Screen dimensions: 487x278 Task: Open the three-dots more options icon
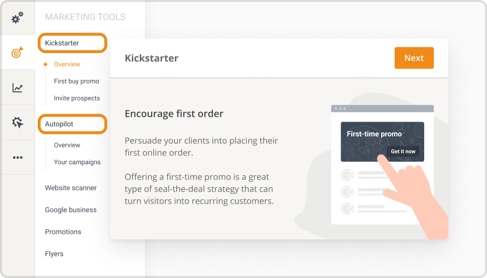pyautogui.click(x=18, y=157)
